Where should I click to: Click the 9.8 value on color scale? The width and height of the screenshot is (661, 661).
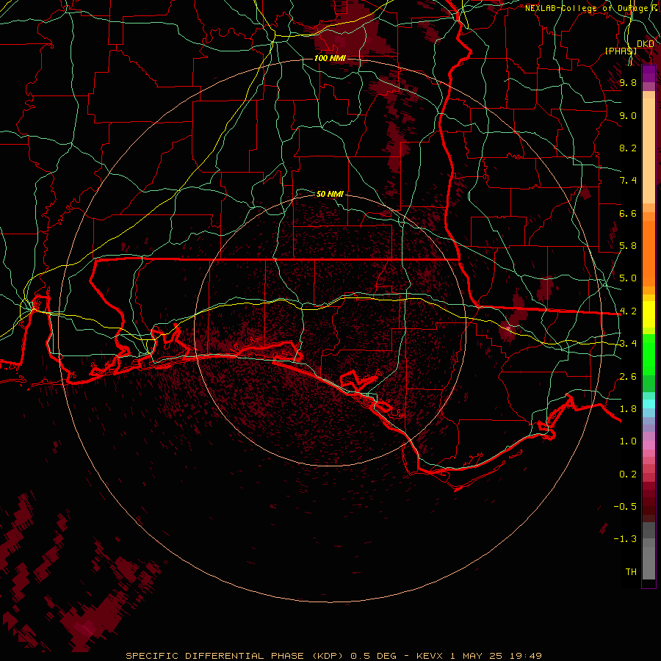tap(628, 82)
